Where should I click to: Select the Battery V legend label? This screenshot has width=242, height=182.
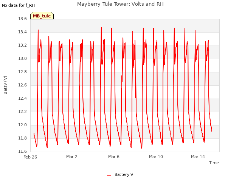pyautogui.click(x=124, y=174)
